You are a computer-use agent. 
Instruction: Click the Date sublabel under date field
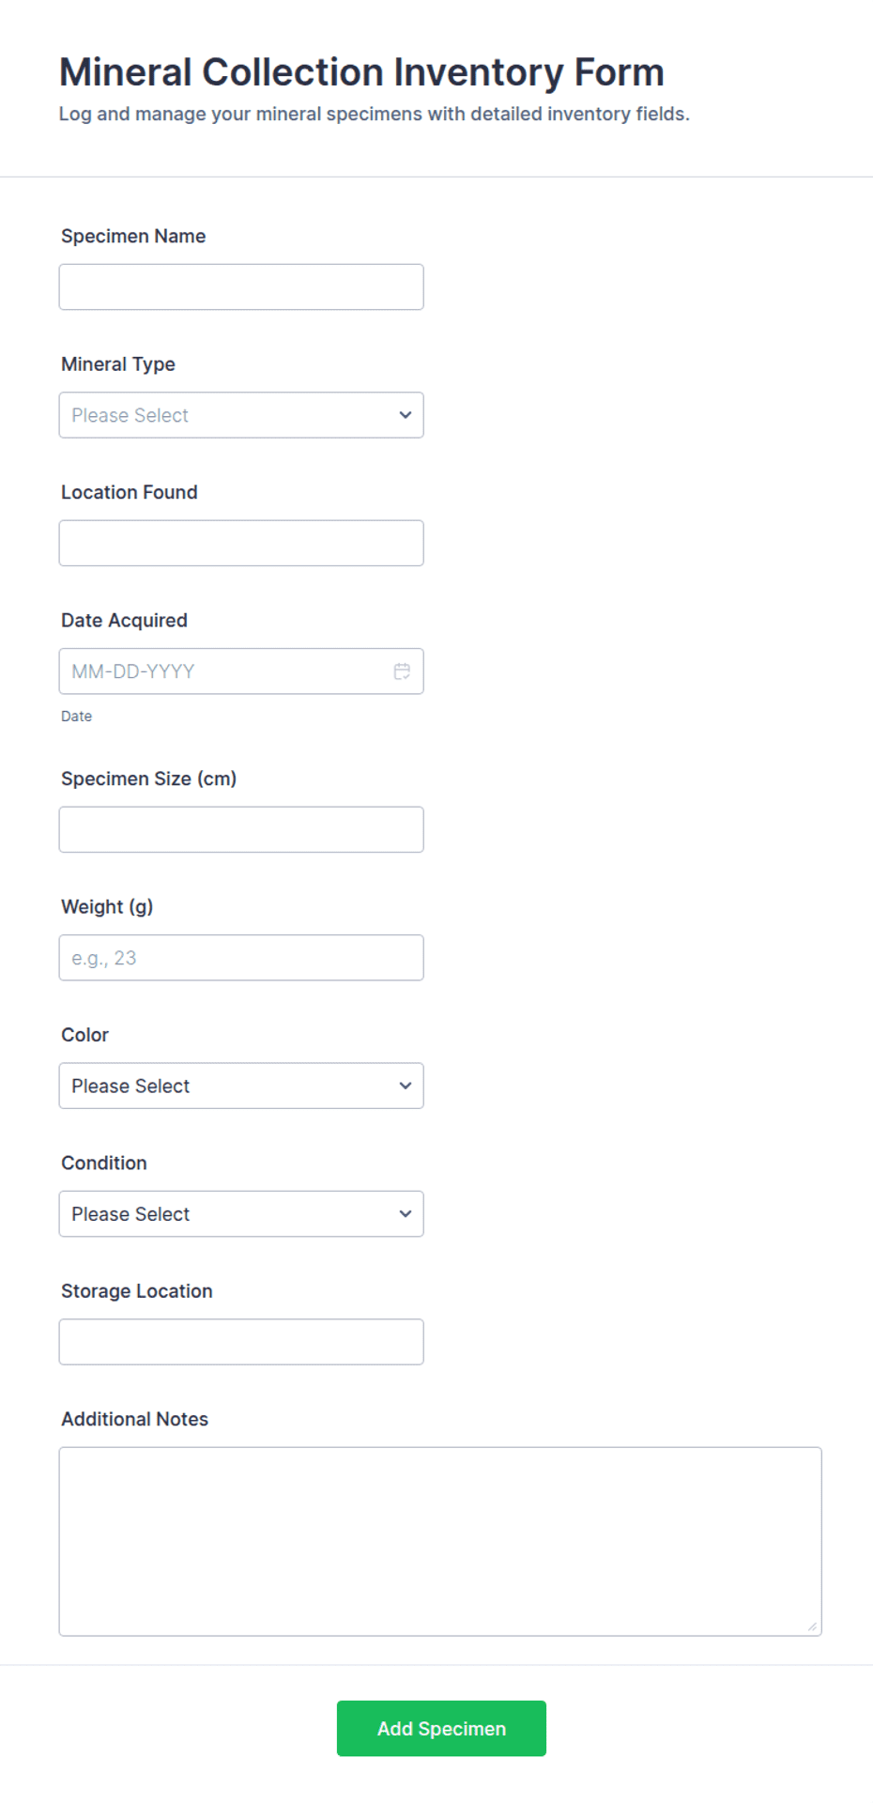pos(76,717)
